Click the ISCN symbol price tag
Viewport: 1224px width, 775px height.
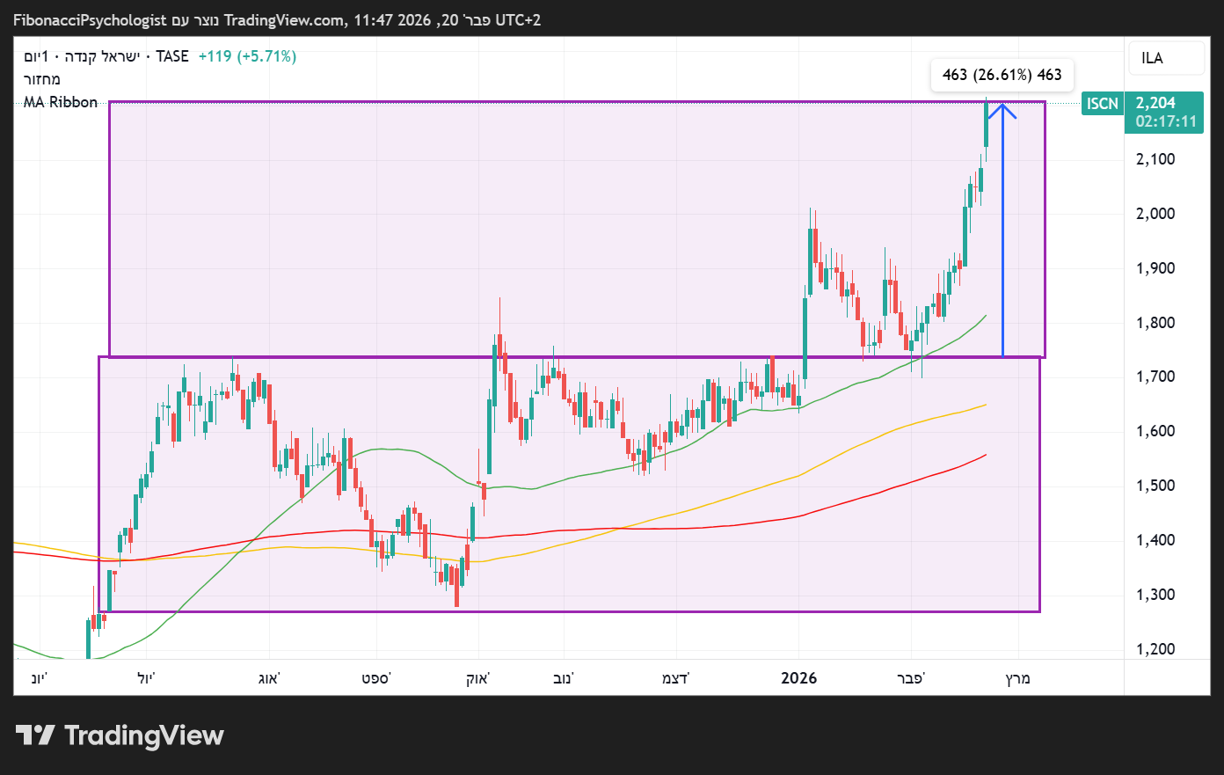1103,104
